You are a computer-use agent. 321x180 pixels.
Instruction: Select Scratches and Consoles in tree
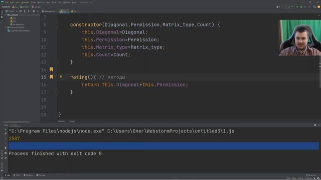[19, 30]
